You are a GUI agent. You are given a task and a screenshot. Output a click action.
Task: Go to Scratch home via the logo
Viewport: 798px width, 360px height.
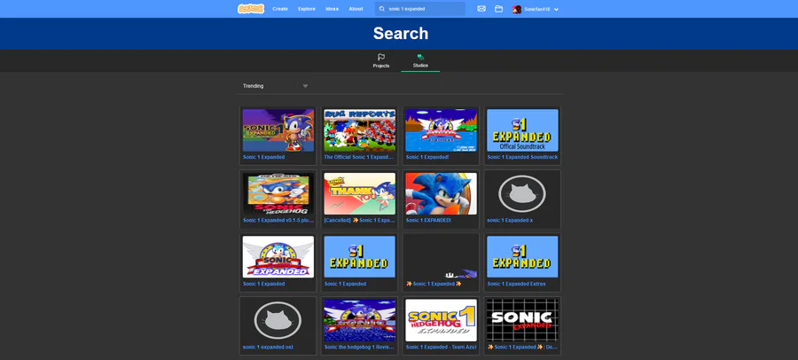251,9
